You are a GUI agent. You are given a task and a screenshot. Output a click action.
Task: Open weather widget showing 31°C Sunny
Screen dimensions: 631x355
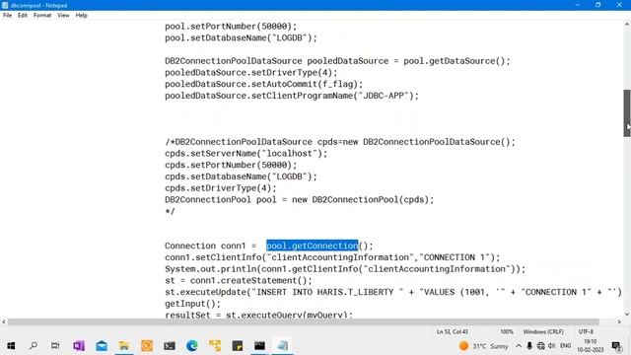tap(484, 346)
